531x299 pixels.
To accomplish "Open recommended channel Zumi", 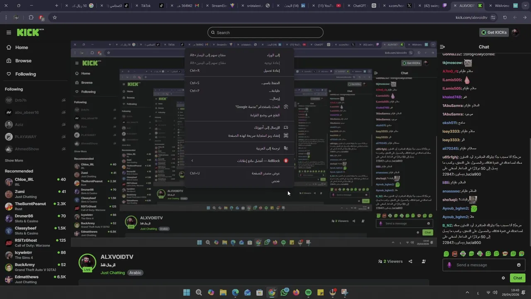I will tap(35, 194).
